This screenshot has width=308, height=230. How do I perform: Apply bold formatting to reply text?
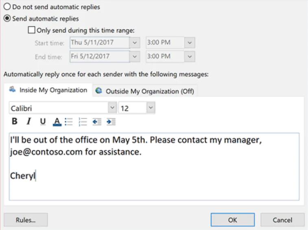(x=15, y=121)
